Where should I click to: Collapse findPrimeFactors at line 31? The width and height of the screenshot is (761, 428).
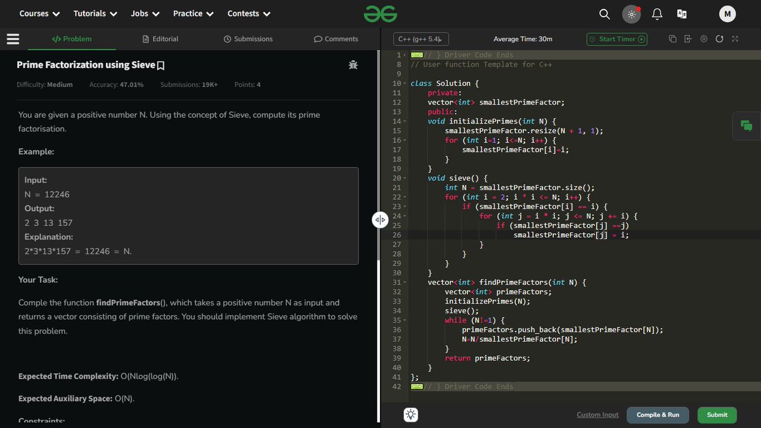[x=405, y=282]
